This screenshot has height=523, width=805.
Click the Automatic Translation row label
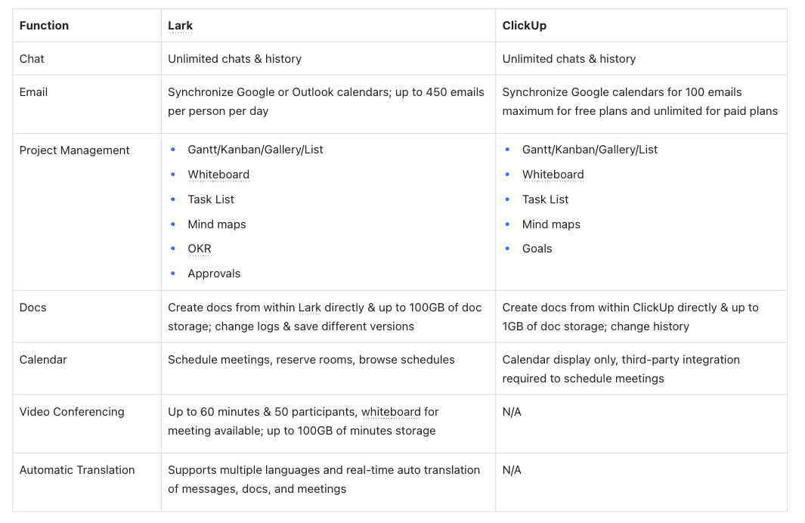[x=77, y=470]
